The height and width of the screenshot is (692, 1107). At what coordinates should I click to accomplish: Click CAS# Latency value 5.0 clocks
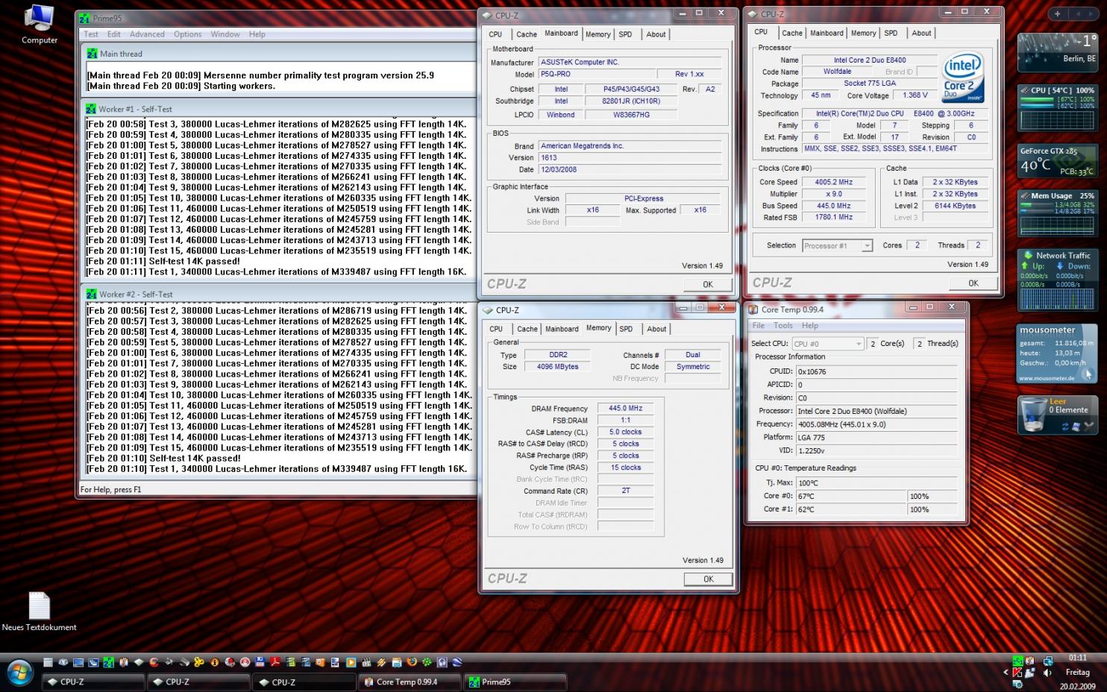pos(625,432)
